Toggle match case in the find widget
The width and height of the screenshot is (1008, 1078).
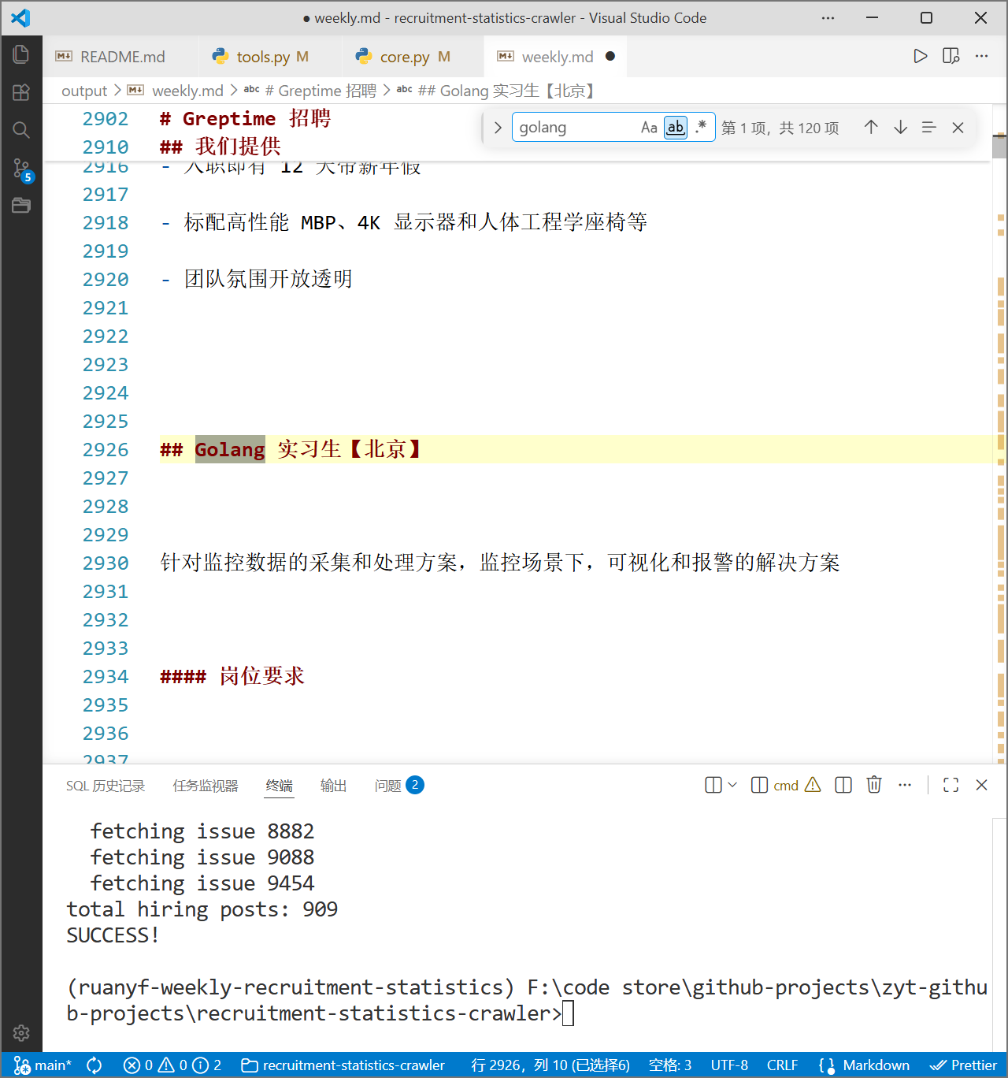pos(648,127)
